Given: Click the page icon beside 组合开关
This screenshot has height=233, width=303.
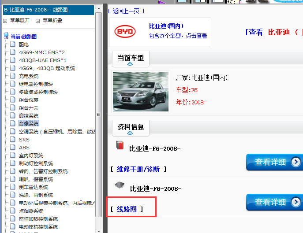Looking at the screenshot, I should [12, 107].
